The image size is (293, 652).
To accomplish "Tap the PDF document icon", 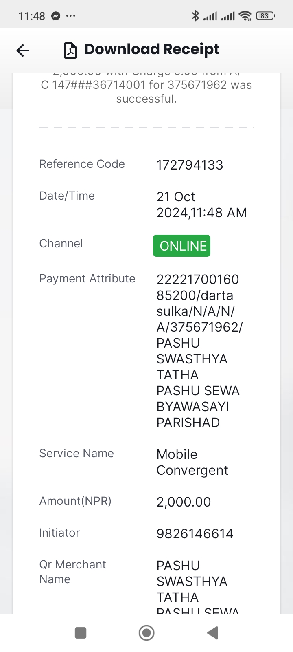I will pyautogui.click(x=70, y=51).
